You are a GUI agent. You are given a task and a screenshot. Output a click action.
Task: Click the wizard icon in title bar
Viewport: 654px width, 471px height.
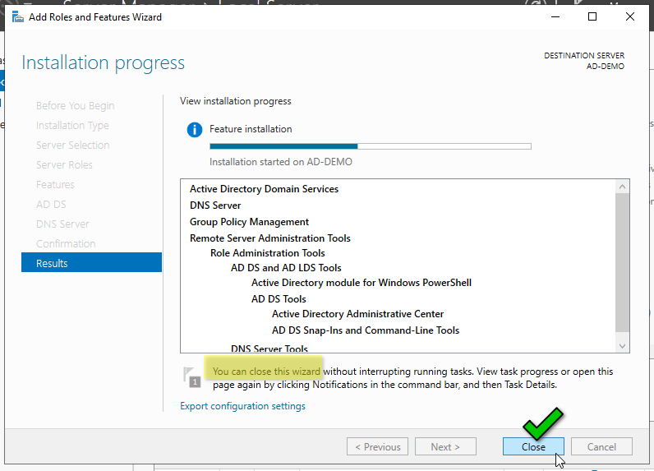[17, 17]
